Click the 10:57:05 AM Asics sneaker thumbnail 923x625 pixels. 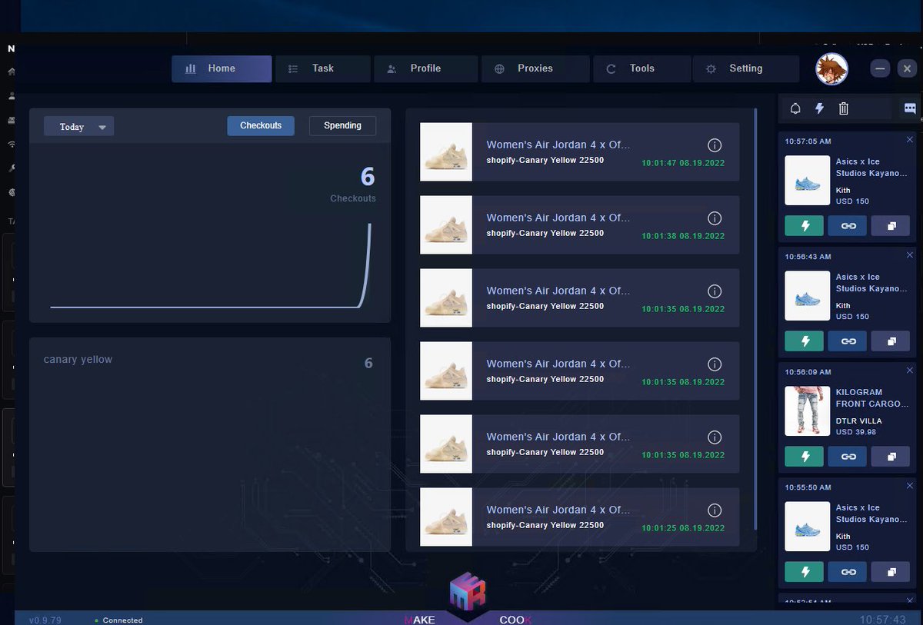(x=807, y=181)
